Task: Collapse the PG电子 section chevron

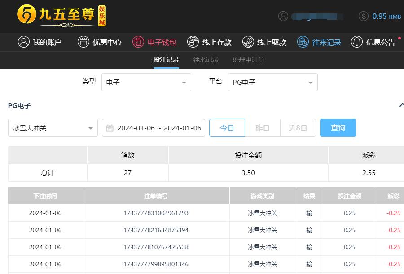Action: 401,105
